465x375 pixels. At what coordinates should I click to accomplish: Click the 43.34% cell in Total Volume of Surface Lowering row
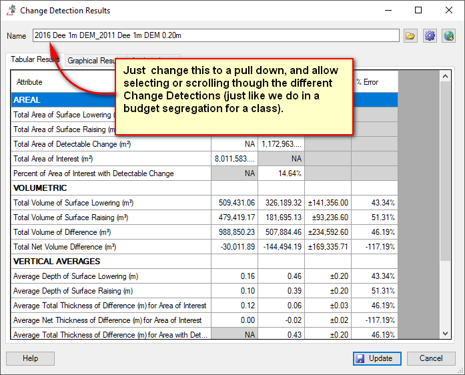374,203
